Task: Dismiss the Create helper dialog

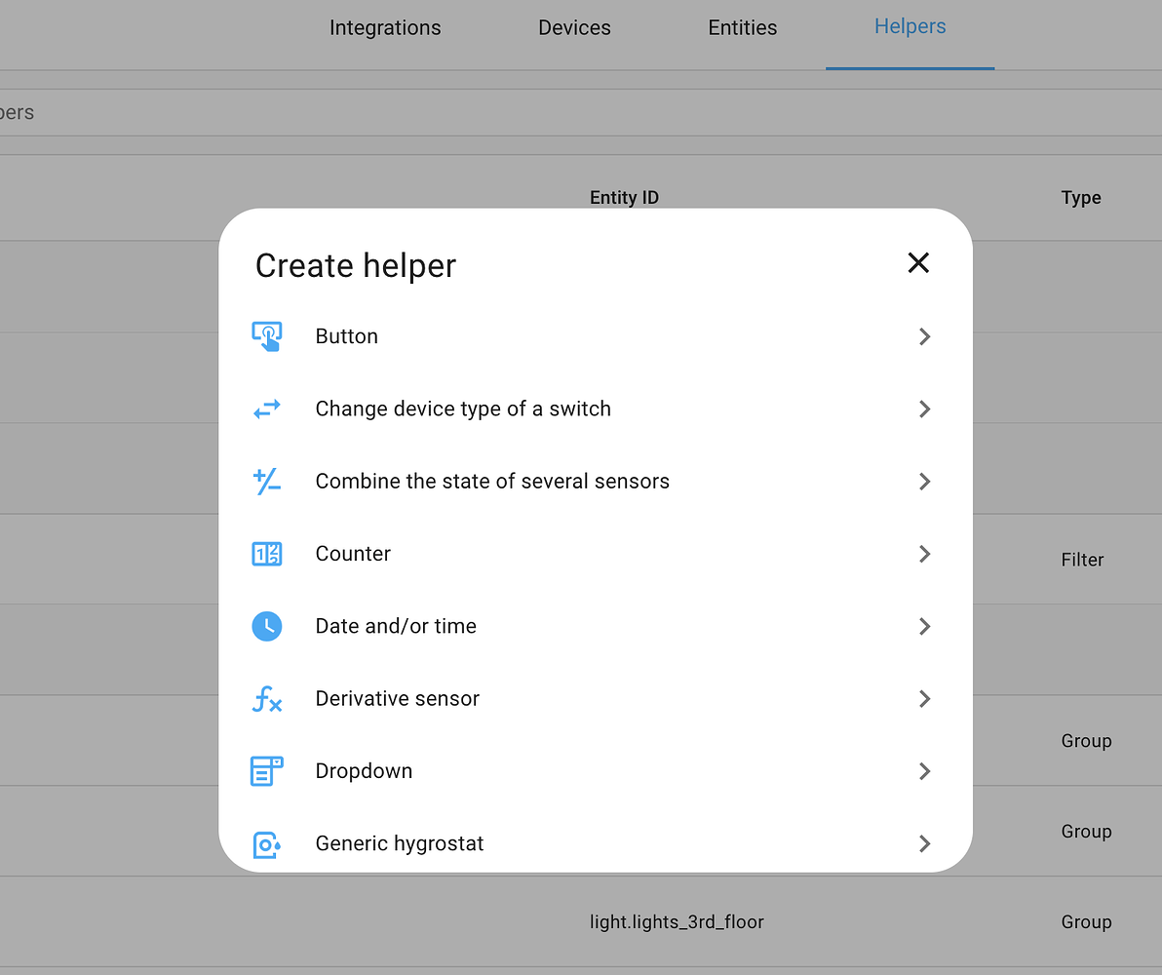Action: click(x=918, y=262)
